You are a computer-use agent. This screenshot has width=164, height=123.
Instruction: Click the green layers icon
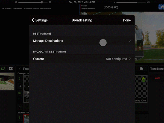tap(3, 69)
